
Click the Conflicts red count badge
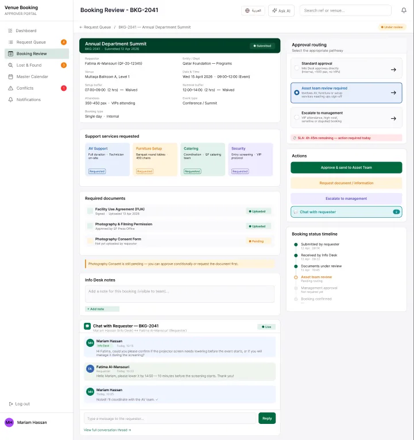click(64, 88)
